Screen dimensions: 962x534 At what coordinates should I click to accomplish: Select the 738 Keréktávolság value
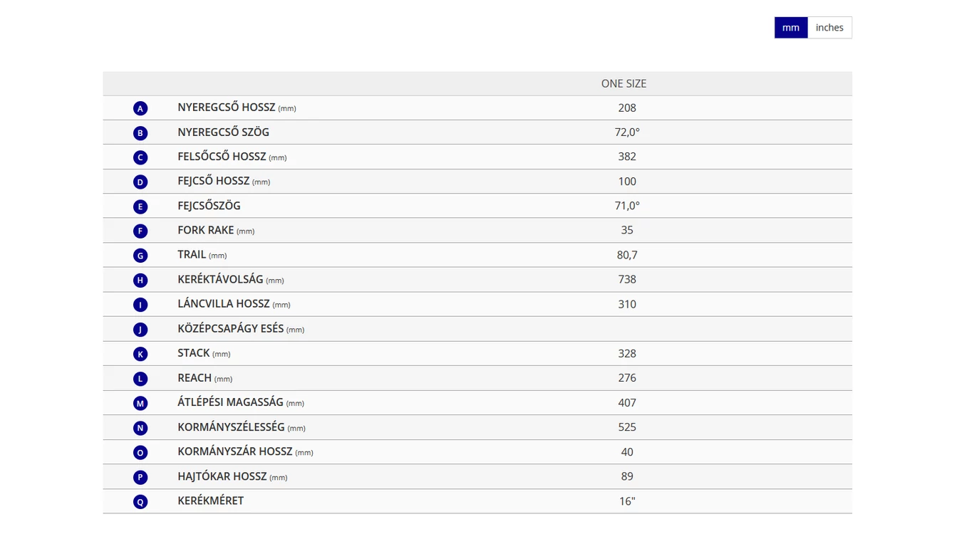(627, 280)
